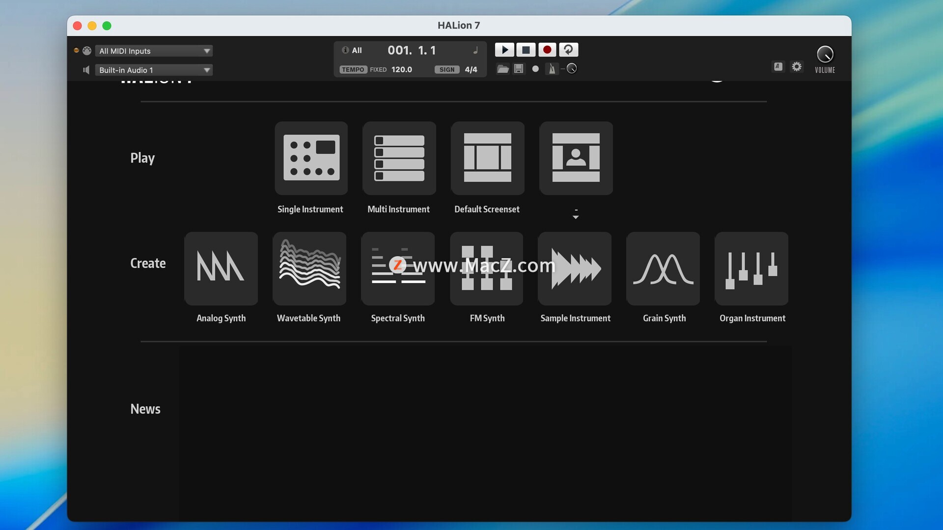Stop playback with the Stop button

point(526,50)
